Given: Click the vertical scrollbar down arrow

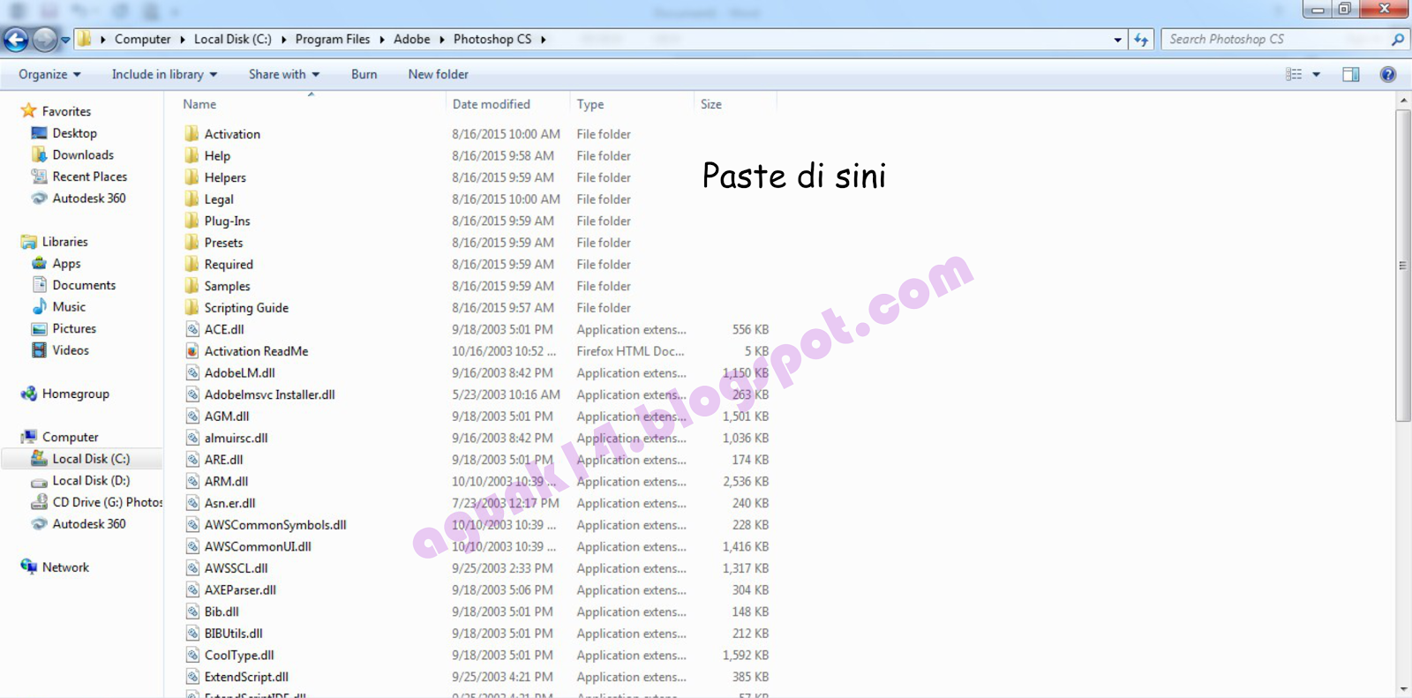Looking at the screenshot, I should pos(1403,689).
